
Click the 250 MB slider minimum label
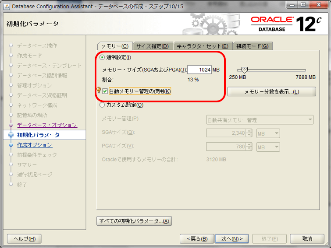click(238, 77)
